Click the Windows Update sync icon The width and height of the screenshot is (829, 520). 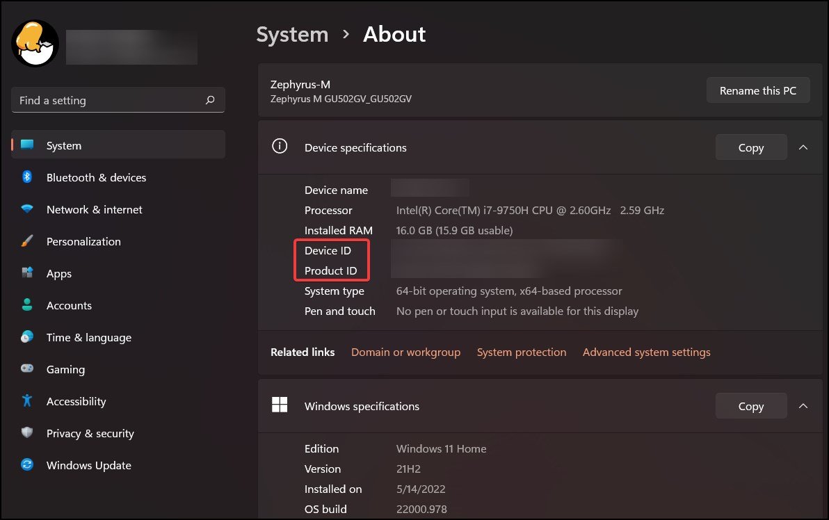[27, 464]
